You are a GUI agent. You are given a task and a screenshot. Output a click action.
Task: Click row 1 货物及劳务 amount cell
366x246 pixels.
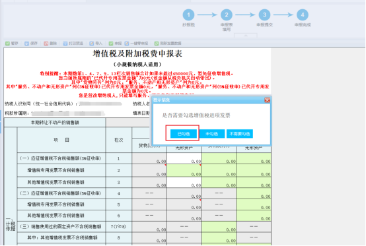pos(149,158)
